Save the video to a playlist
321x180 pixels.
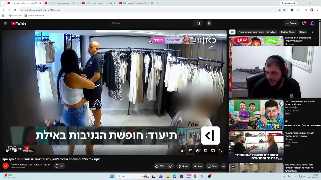click(x=212, y=166)
